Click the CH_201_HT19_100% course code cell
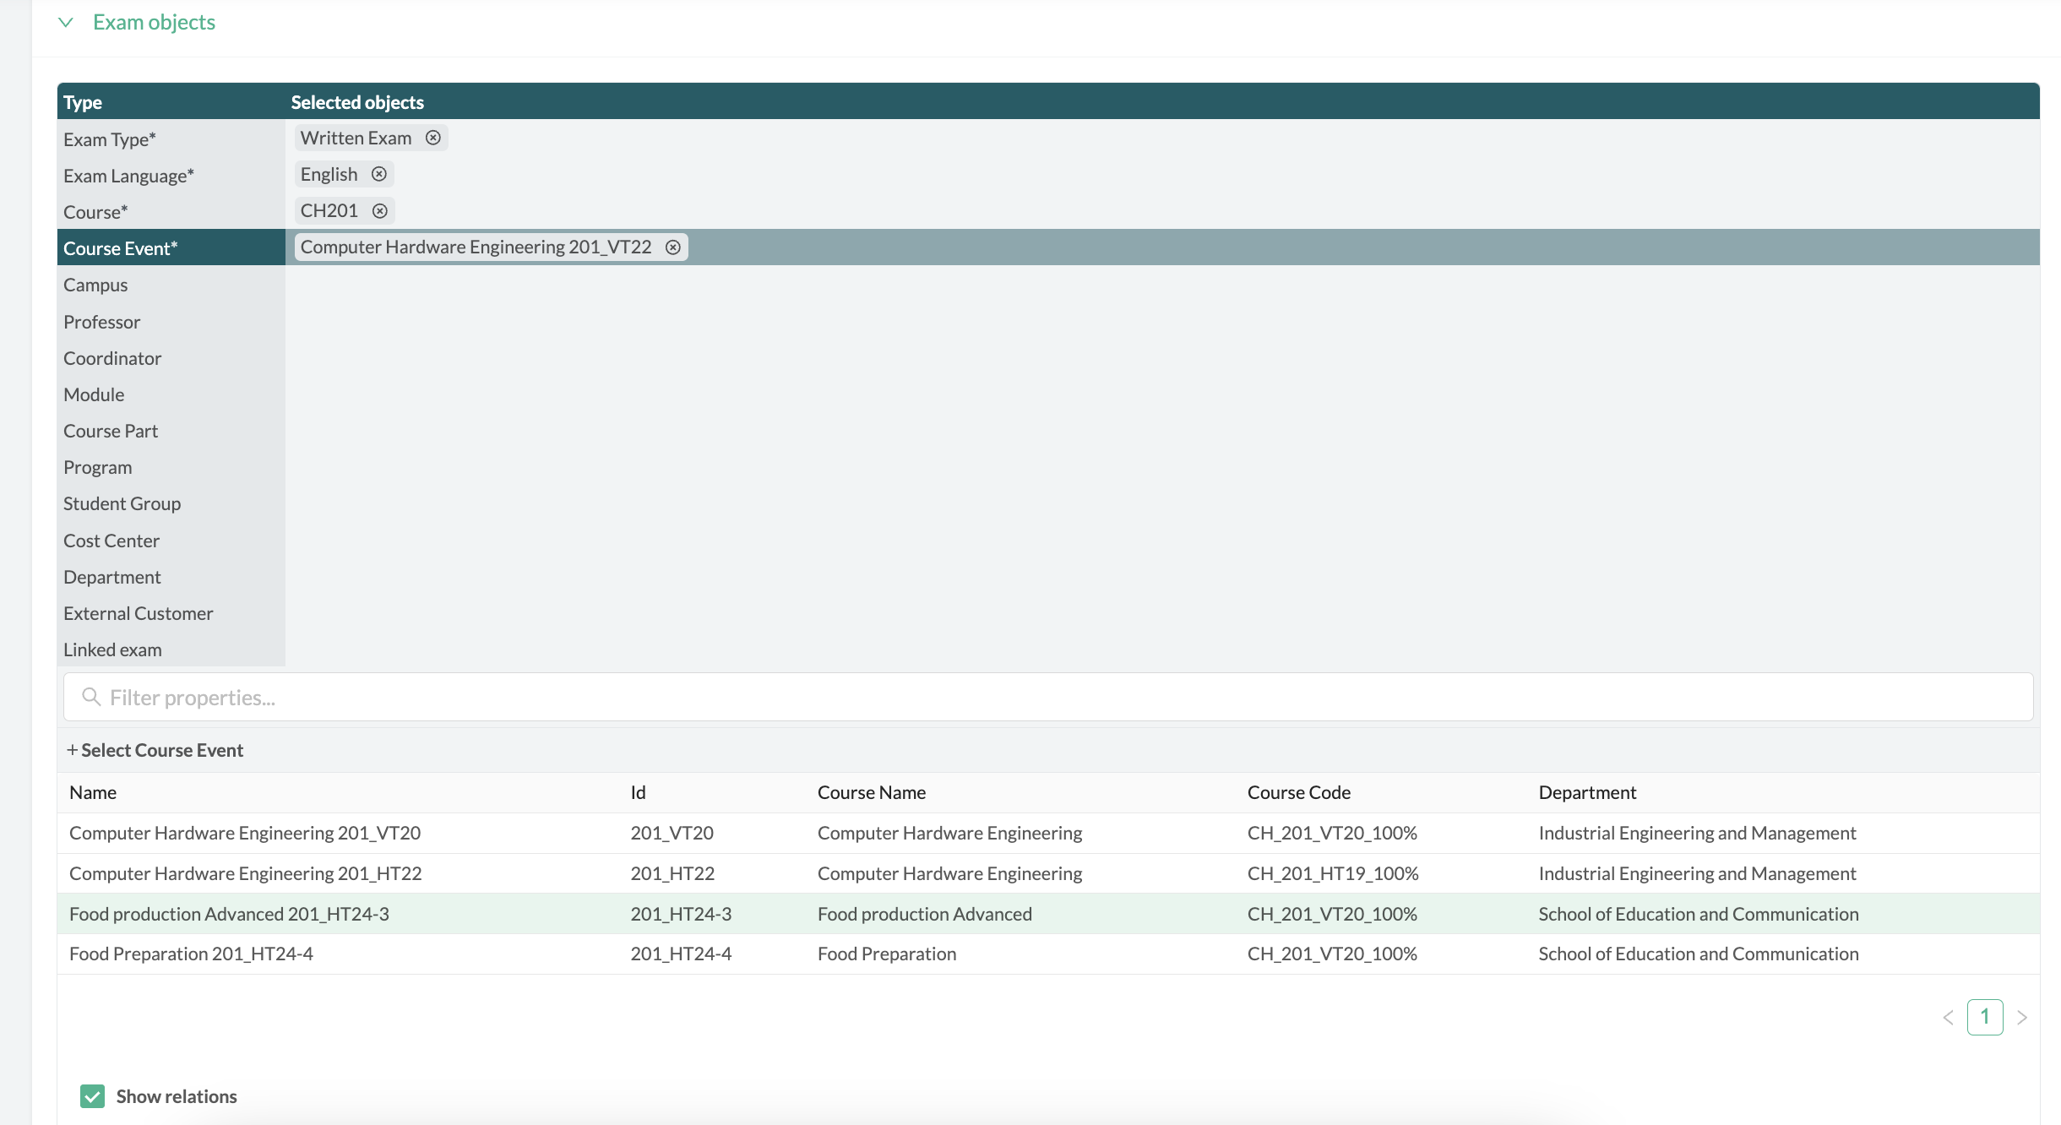 point(1333,873)
